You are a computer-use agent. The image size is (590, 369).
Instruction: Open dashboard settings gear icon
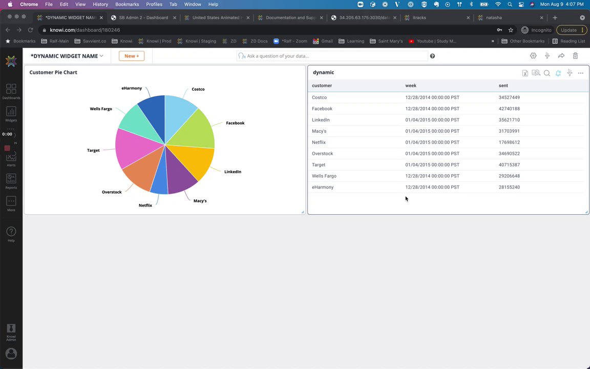[533, 56]
